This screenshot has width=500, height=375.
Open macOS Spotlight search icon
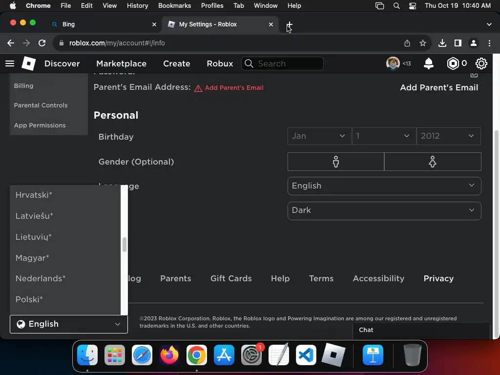coord(396,6)
